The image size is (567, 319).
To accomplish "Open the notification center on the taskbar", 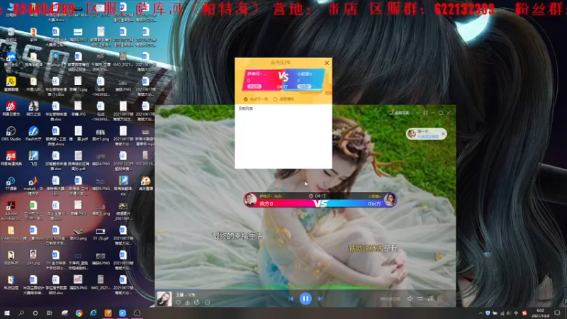I will 557,313.
